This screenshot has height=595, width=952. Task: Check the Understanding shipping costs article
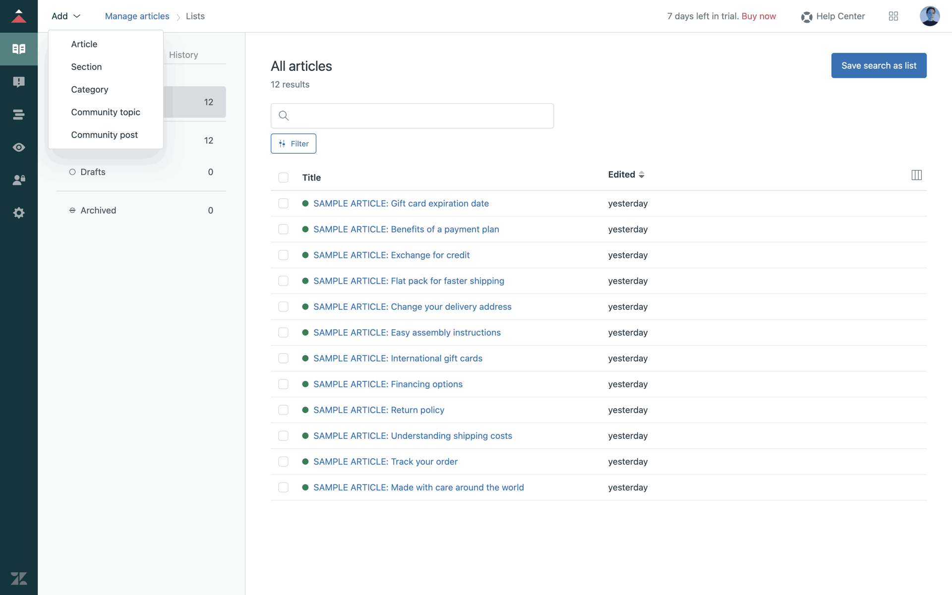283,436
